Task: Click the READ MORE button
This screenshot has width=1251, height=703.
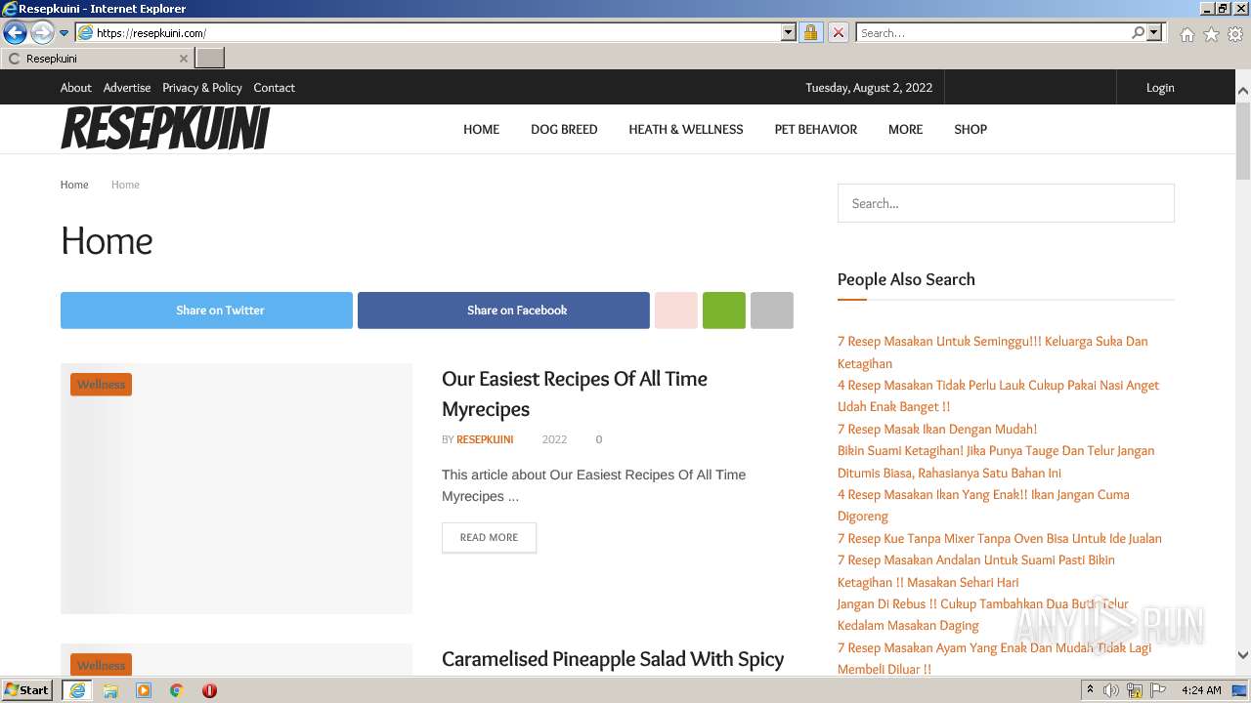Action: click(x=489, y=537)
